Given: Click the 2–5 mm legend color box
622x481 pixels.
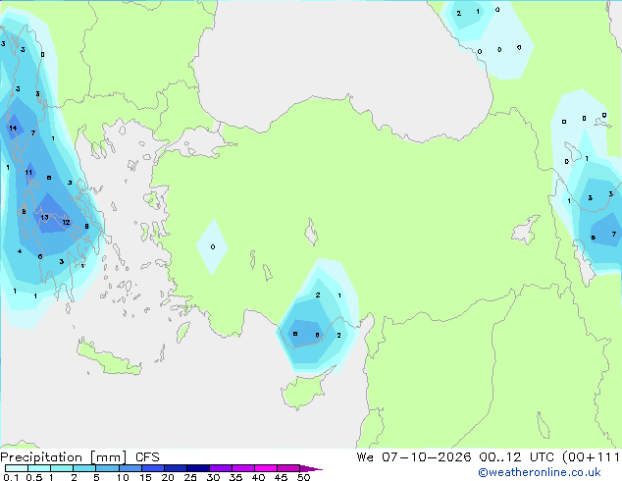Looking at the screenshot, I should 84,468.
